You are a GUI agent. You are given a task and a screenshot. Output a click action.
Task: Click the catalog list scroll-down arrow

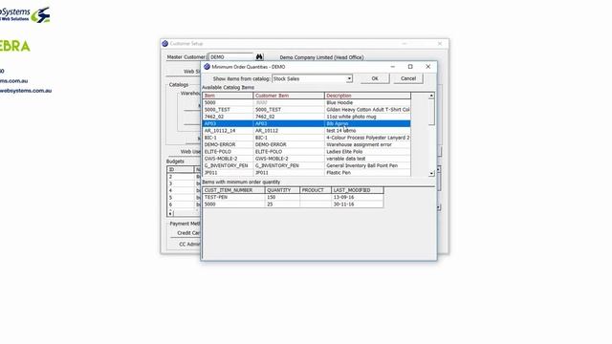click(x=431, y=173)
